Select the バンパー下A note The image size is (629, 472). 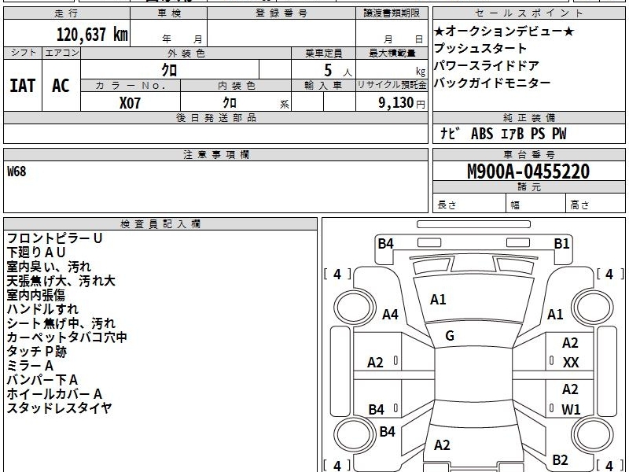(42, 380)
